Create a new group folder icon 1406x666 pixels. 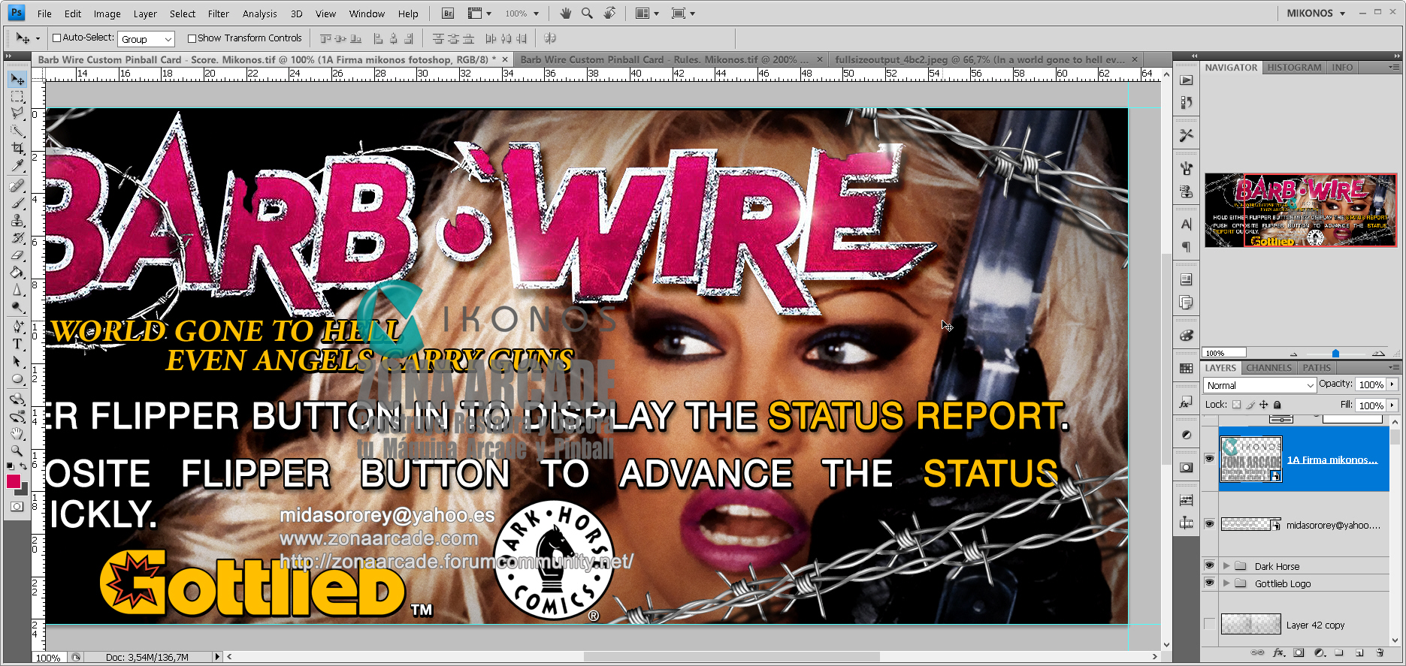1339,652
